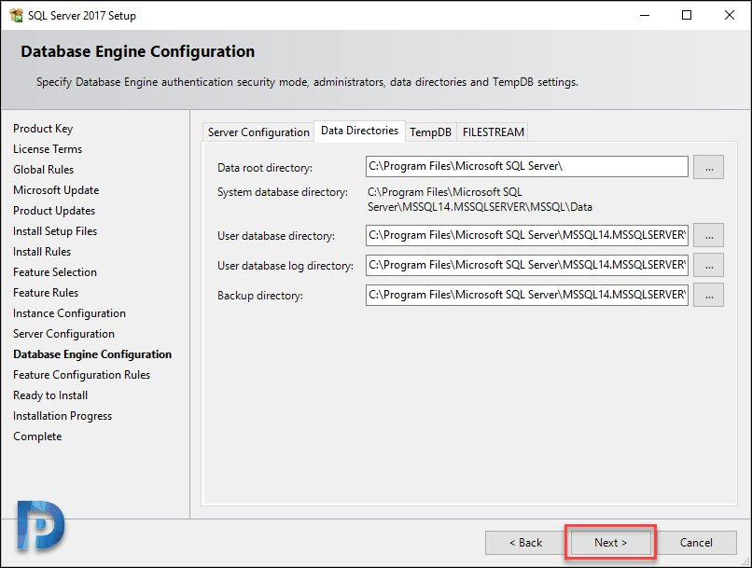Select the Server Configuration step in sidebar
The image size is (752, 568).
coord(63,334)
